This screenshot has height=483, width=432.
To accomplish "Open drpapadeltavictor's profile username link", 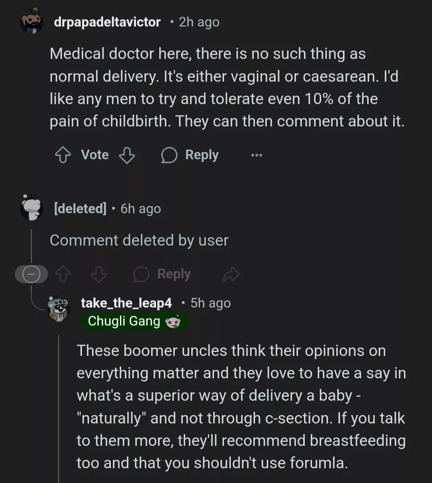I will pos(107,22).
